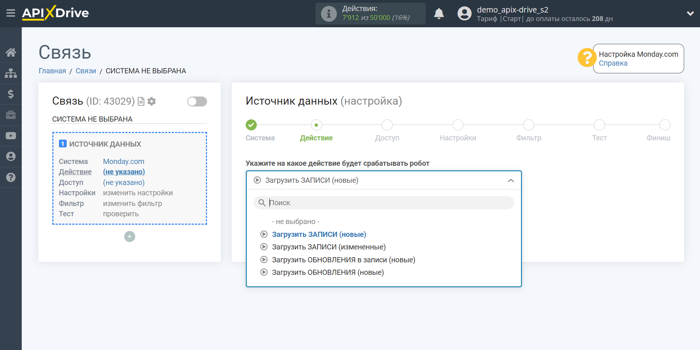The height and width of the screenshot is (350, 700).
Task: Click the Действие label in source block
Action: tap(75, 172)
